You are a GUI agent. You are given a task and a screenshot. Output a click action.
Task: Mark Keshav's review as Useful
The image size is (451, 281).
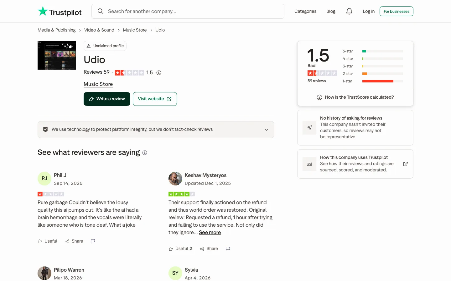click(180, 249)
